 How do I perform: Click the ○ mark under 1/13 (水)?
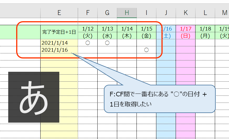pyautogui.click(x=107, y=43)
